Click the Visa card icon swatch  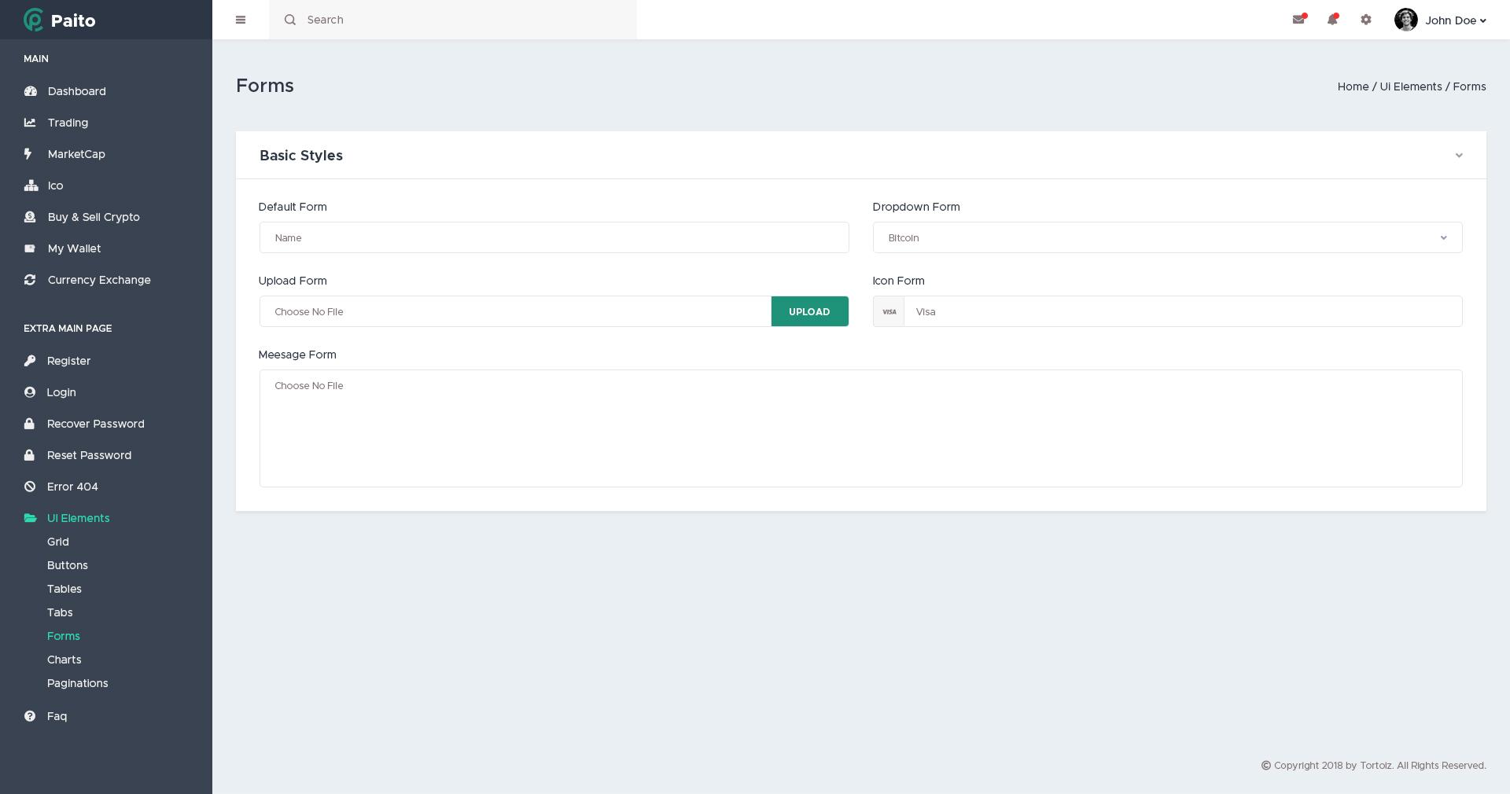(x=889, y=311)
